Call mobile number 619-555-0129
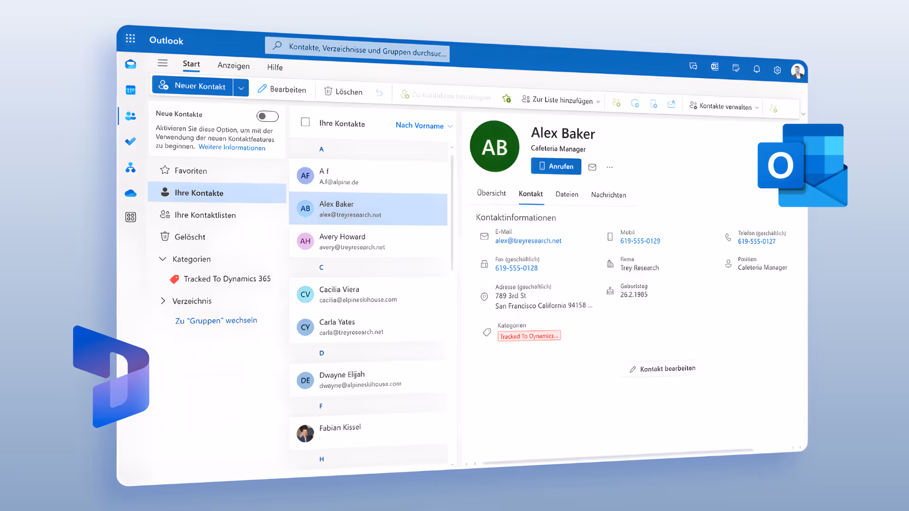 point(640,241)
